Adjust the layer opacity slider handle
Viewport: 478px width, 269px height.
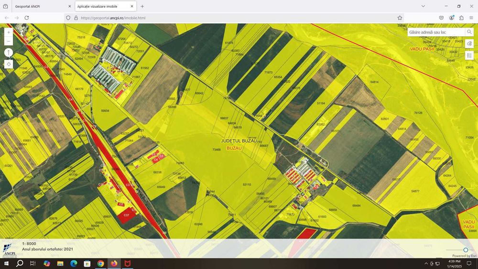pyautogui.click(x=466, y=250)
